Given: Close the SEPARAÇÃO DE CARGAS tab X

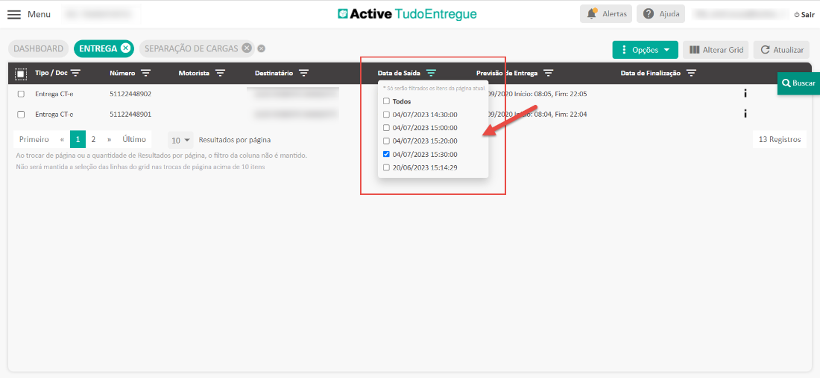Looking at the screenshot, I should click(x=247, y=48).
